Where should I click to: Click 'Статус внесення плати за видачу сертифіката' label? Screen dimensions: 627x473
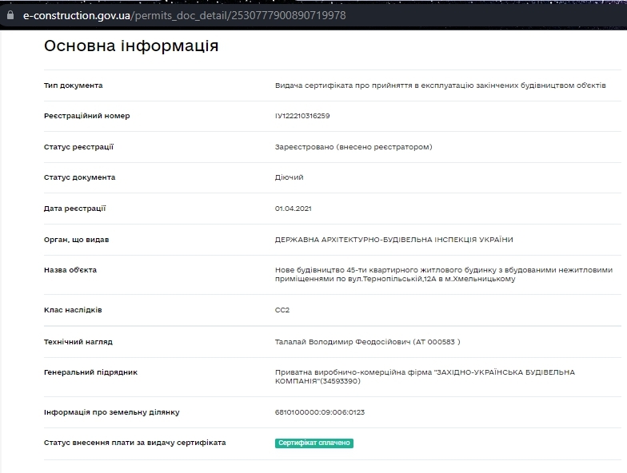[134, 443]
